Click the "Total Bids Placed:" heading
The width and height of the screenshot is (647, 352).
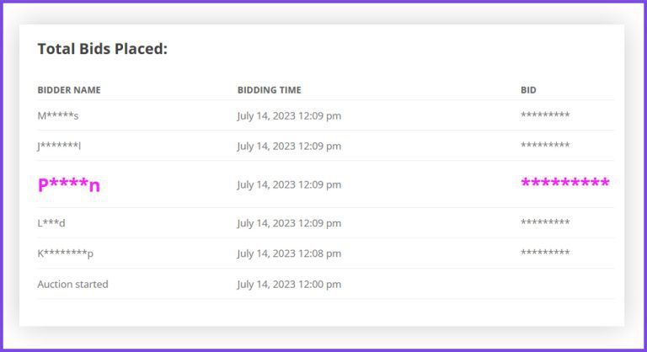click(103, 49)
